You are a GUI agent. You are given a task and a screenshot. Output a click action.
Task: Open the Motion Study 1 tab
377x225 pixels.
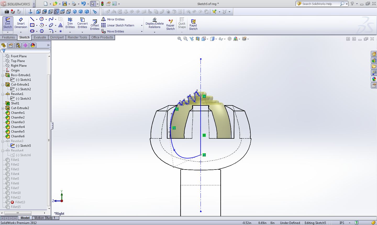[x=45, y=218]
